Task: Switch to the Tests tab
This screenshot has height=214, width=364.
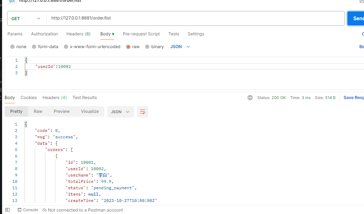Action: coord(173,34)
